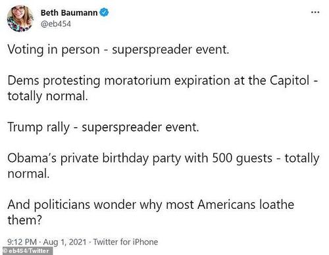Open the Twitter for iPhone source link
Image resolution: width=329 pixels, height=255 pixels.
click(126, 242)
